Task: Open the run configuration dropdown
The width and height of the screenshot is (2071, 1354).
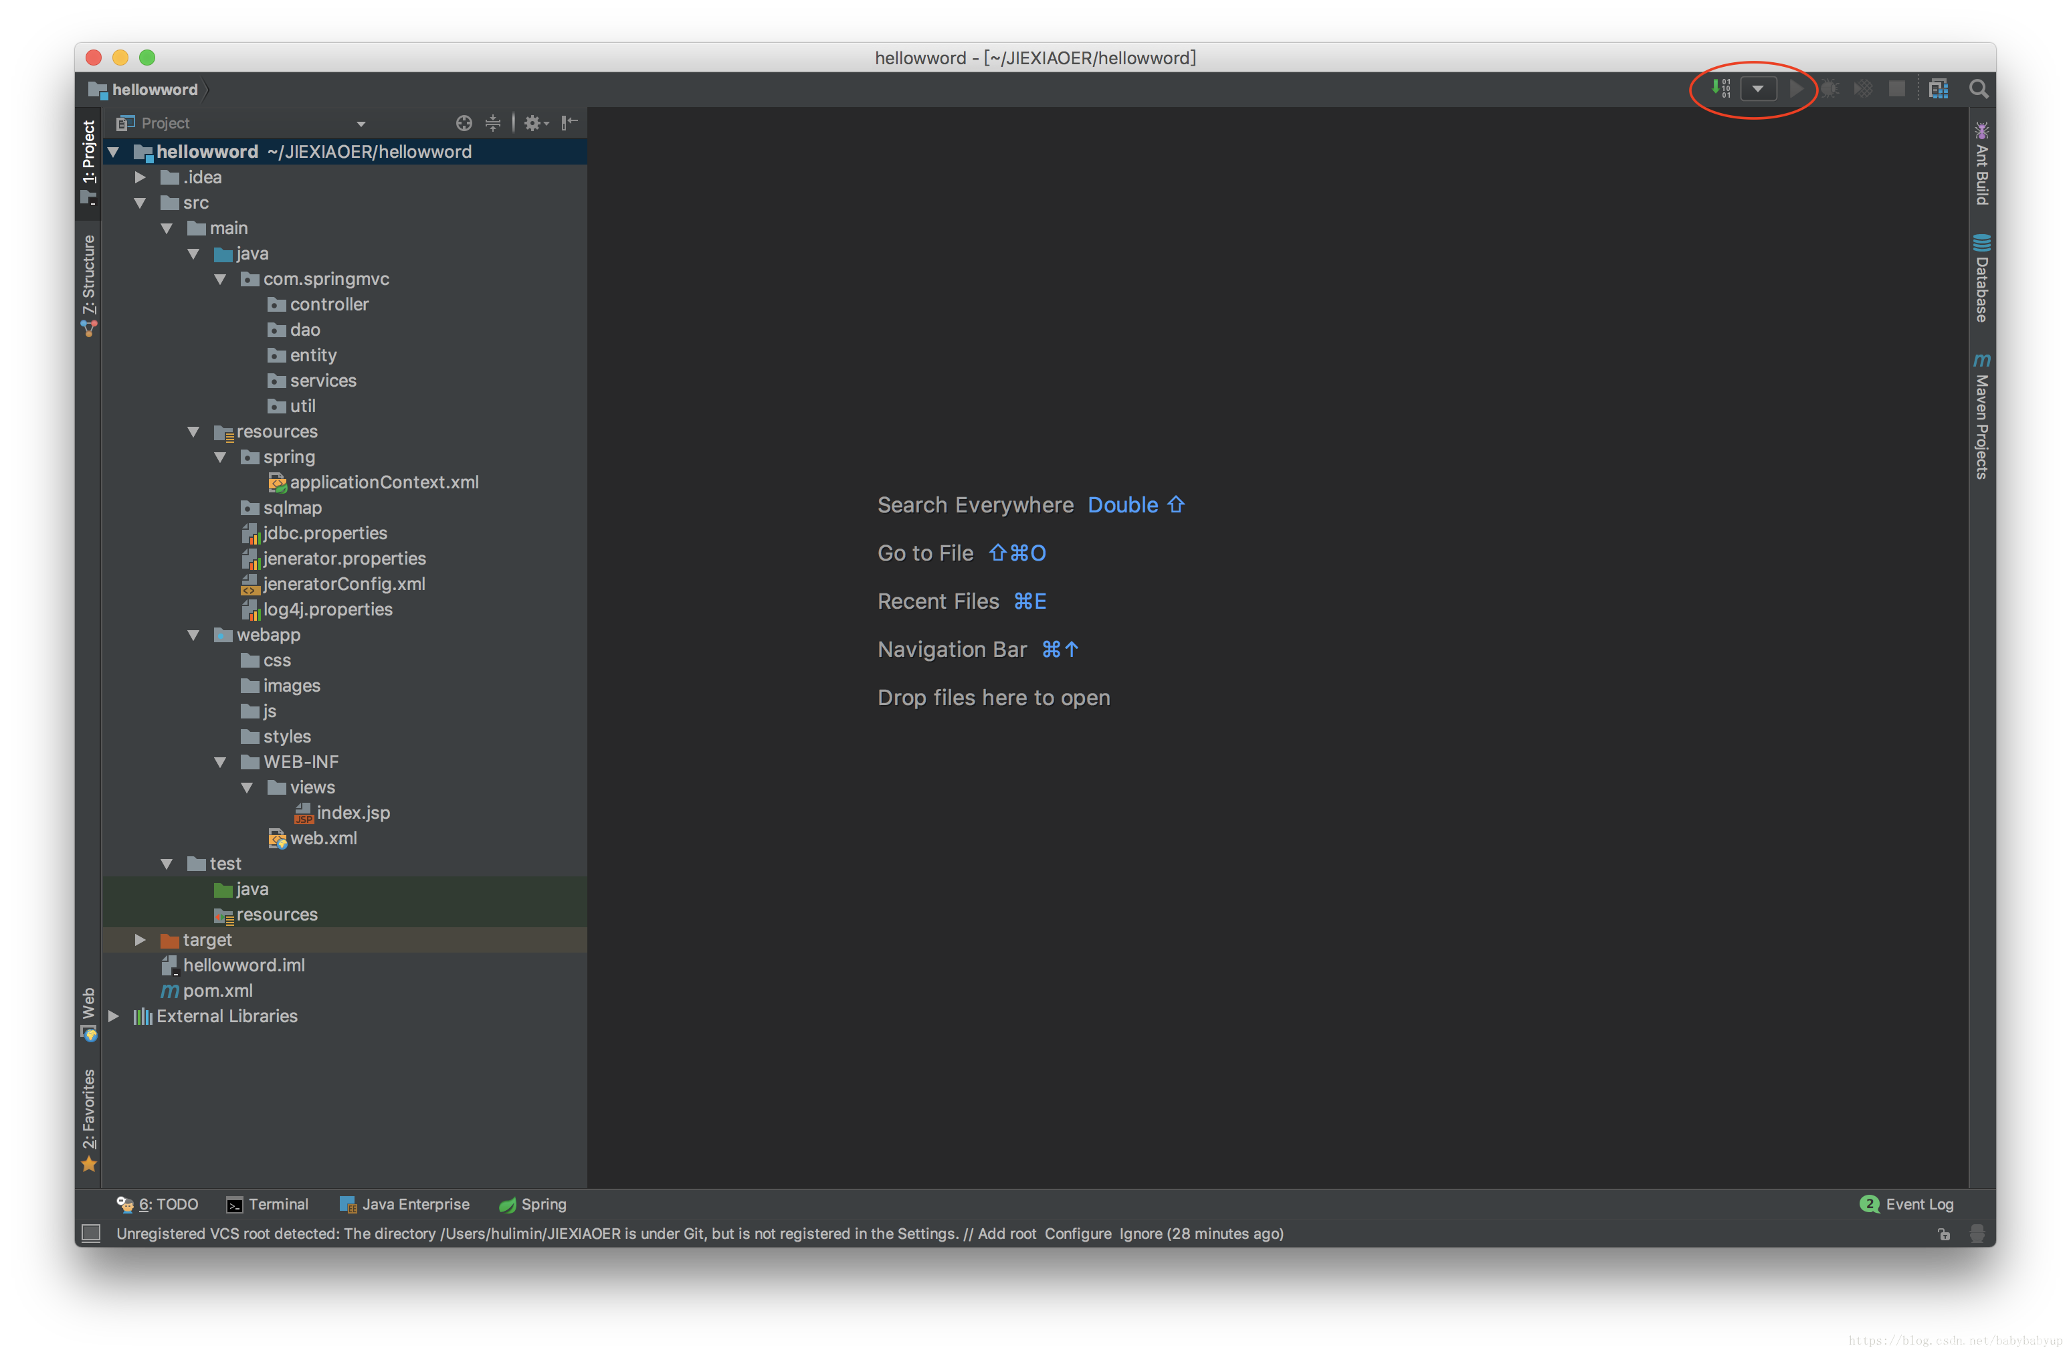Action: point(1758,88)
